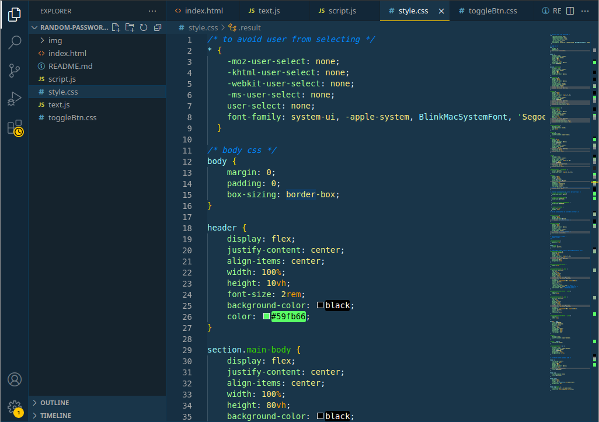Image resolution: width=599 pixels, height=422 pixels.
Task: Open the #59fb66 green color swatch
Action: [267, 316]
